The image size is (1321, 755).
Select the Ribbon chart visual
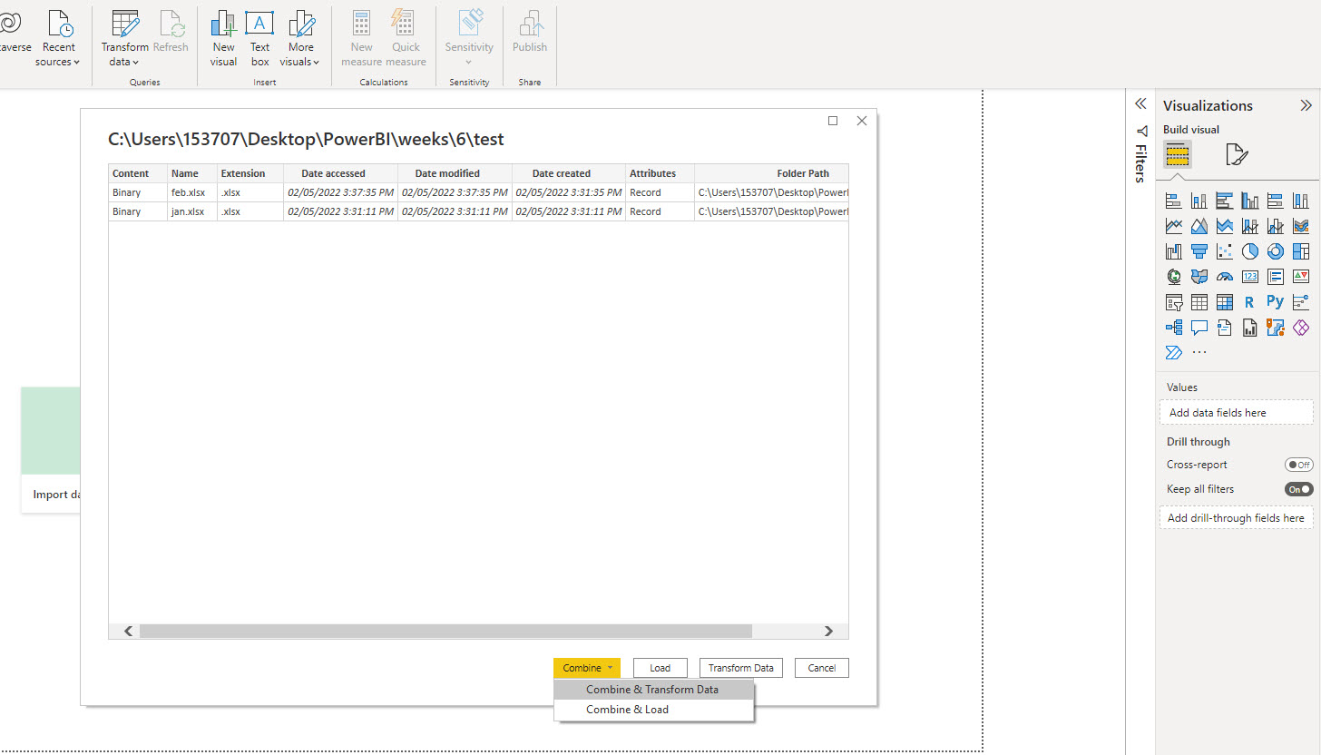pyautogui.click(x=1301, y=226)
